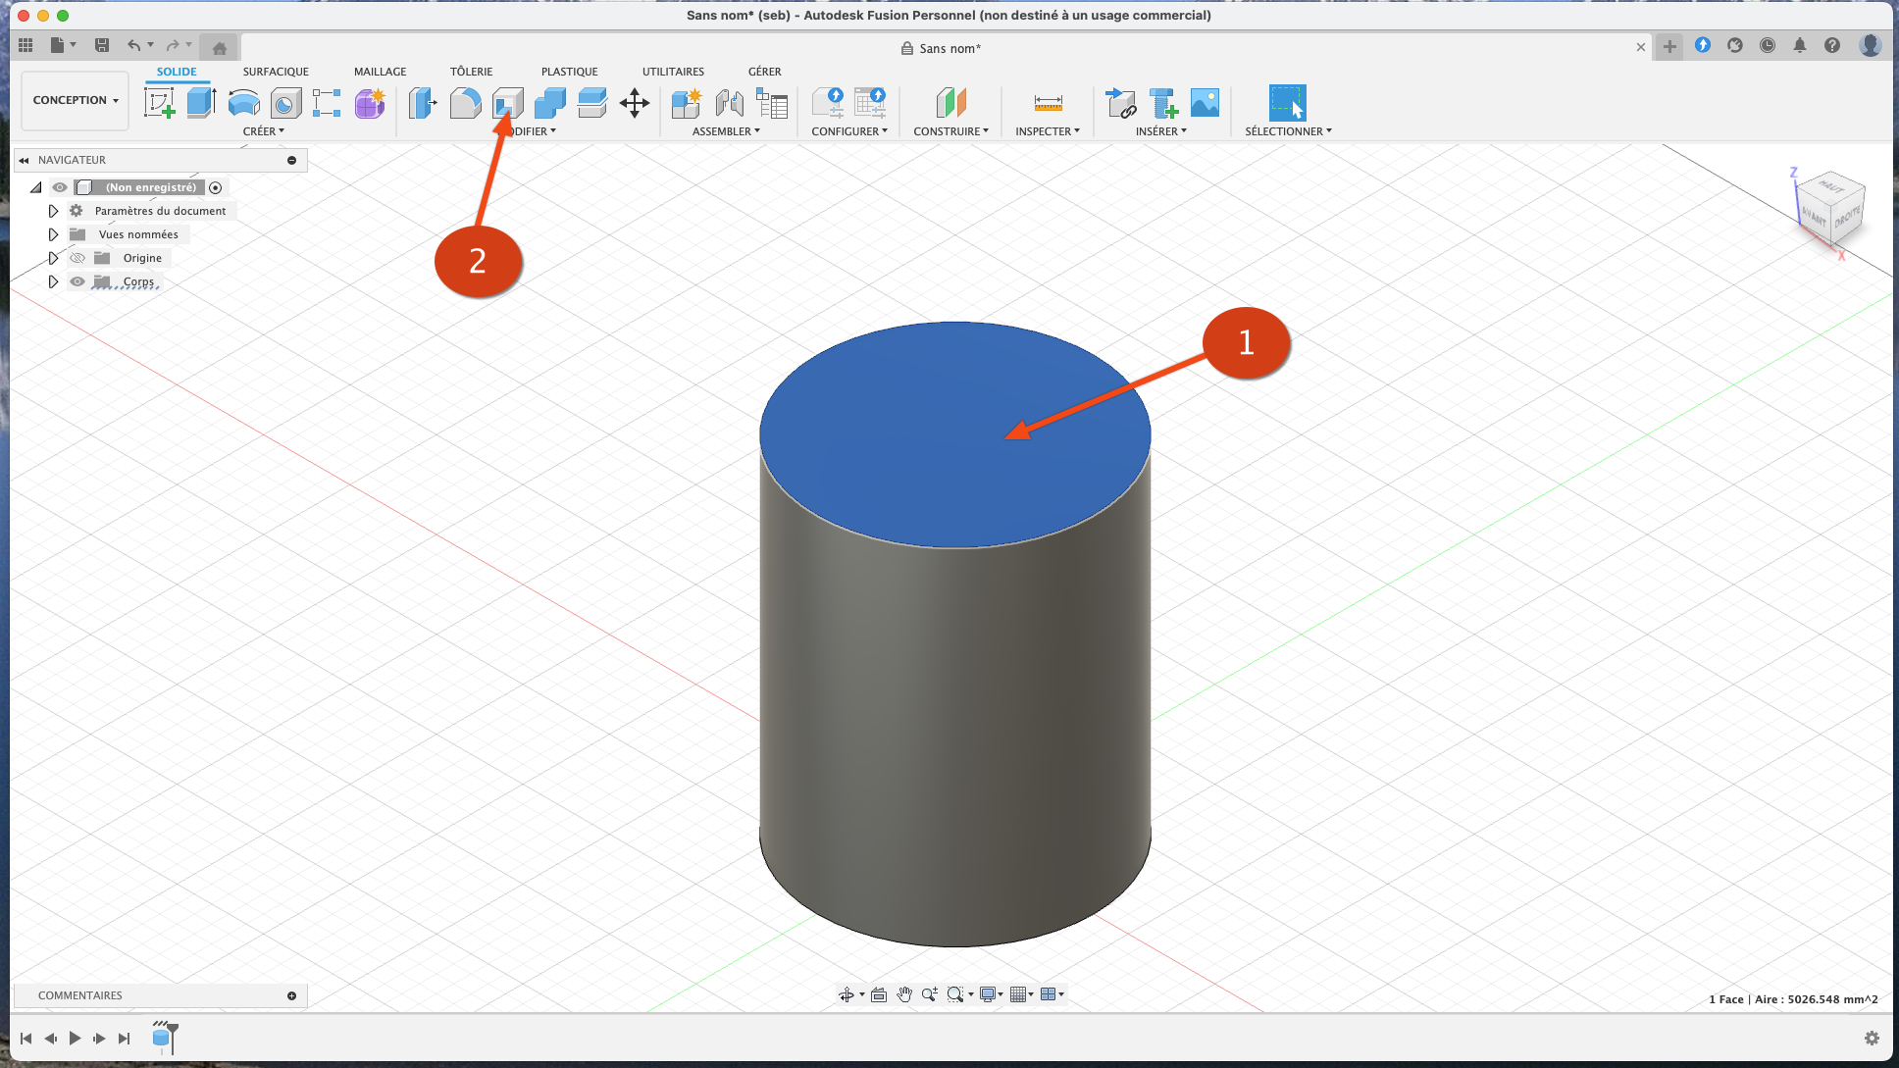Open the ASSEMBLER menu label

point(726,131)
